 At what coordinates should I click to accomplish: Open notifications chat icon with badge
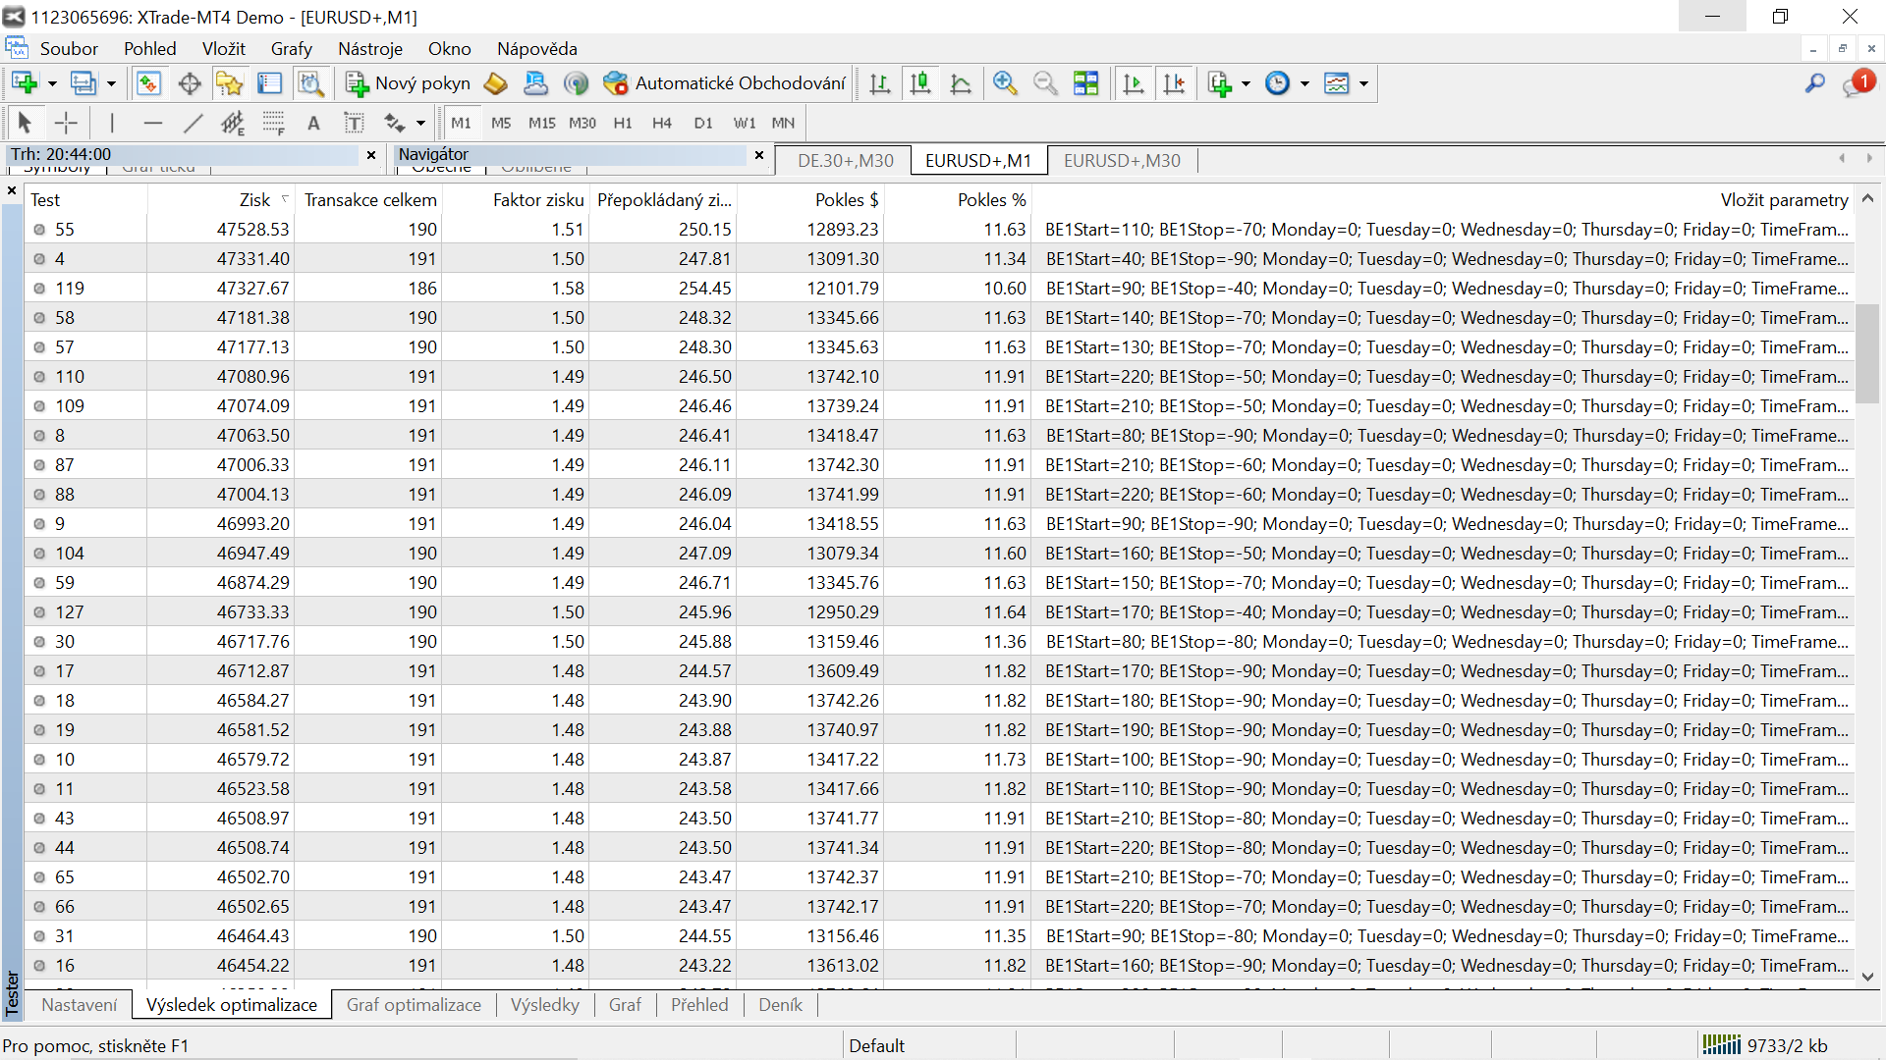tap(1857, 83)
